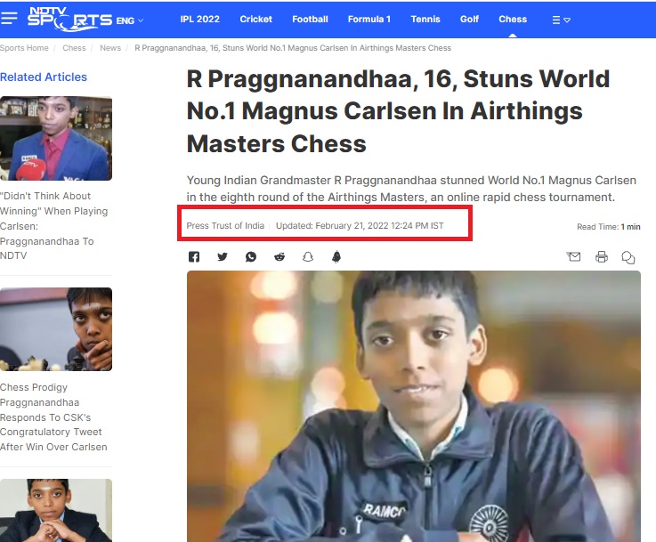The image size is (656, 542).
Task: Open comments via speech bubble icon
Action: pyautogui.click(x=628, y=257)
